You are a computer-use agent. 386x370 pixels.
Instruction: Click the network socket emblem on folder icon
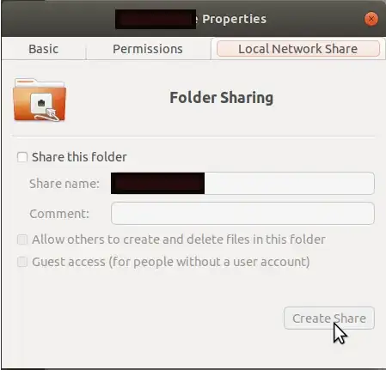(41, 103)
